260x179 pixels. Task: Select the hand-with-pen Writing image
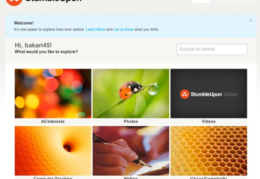pyautogui.click(x=131, y=151)
